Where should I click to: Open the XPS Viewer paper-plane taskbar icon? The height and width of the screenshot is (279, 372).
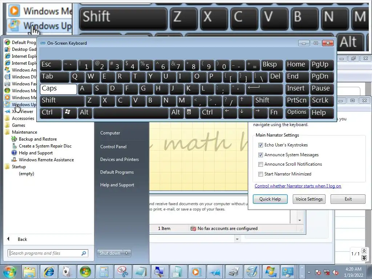[x=215, y=272]
